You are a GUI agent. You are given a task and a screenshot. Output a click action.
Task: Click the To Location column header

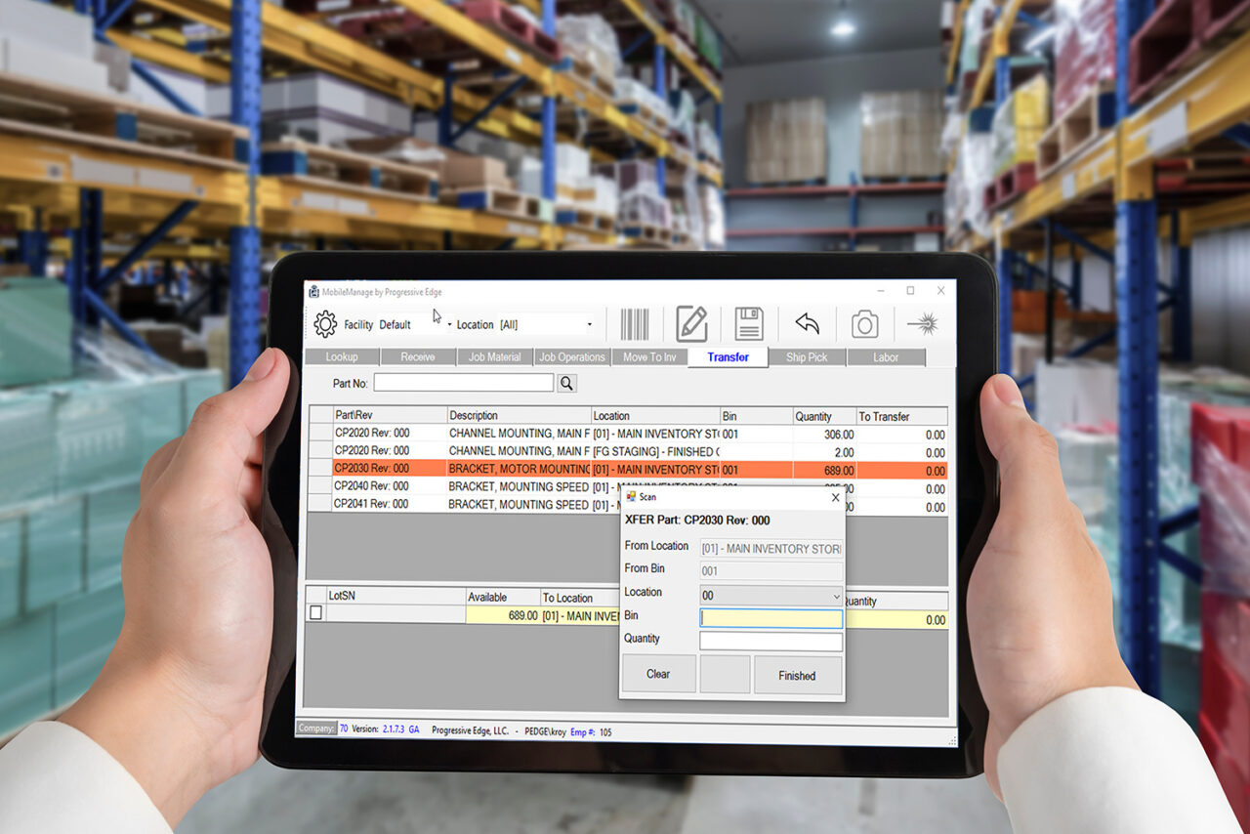click(580, 597)
